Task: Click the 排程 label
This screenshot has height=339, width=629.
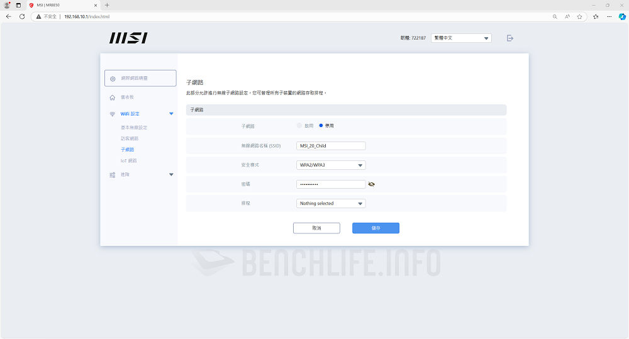Action: tap(245, 203)
